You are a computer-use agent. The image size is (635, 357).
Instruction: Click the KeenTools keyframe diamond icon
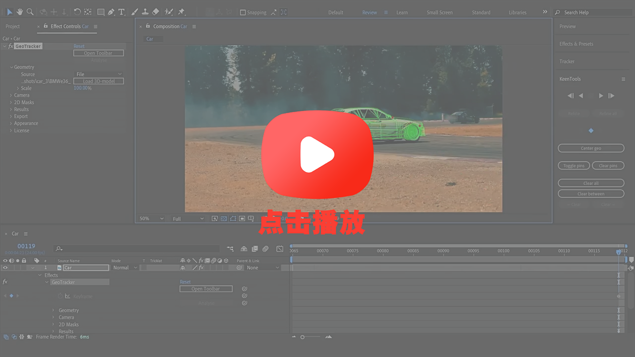pos(591,131)
